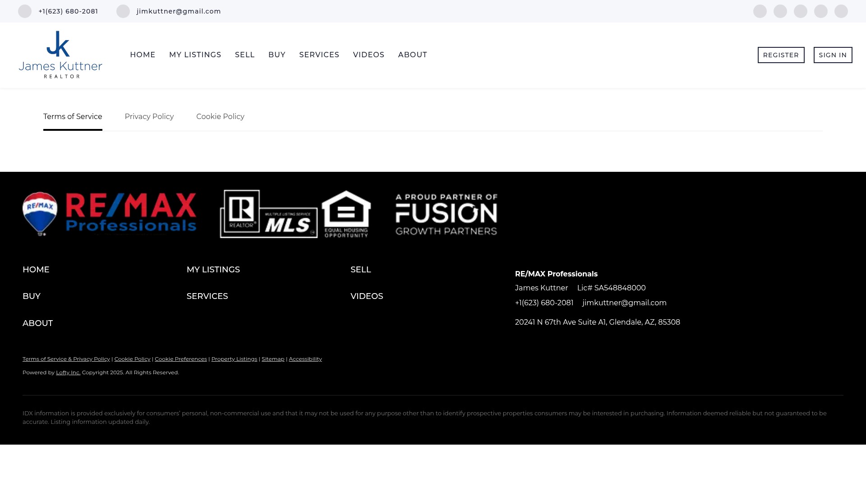Viewport: 866px width, 487px height.
Task: Click the footer ABOUT link
Action: tap(38, 323)
